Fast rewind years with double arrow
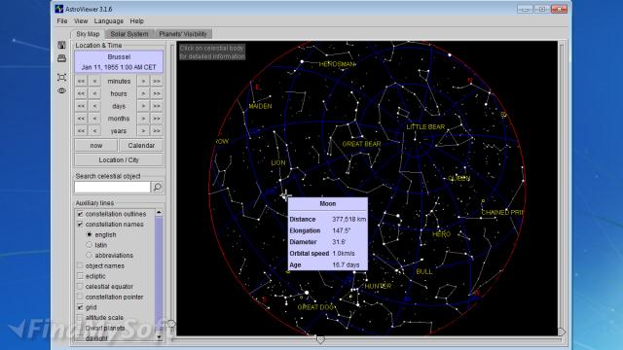The width and height of the screenshot is (623, 350). [x=81, y=130]
